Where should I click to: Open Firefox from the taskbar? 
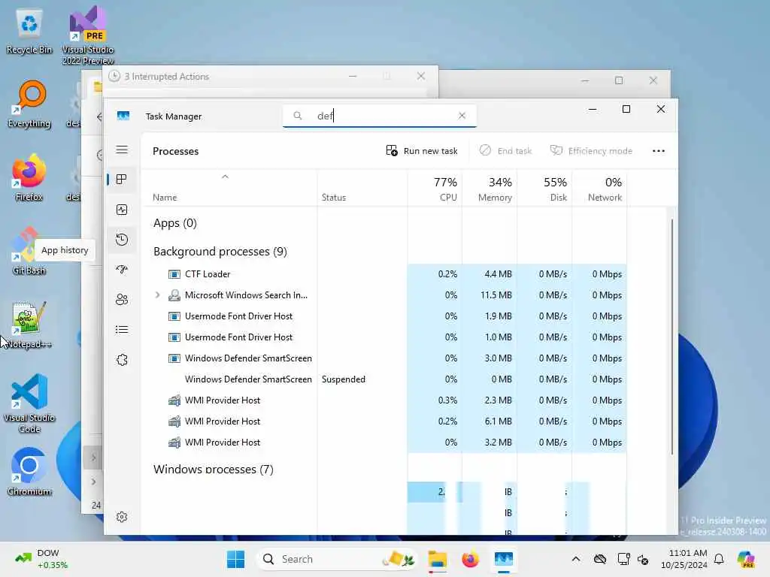471,559
